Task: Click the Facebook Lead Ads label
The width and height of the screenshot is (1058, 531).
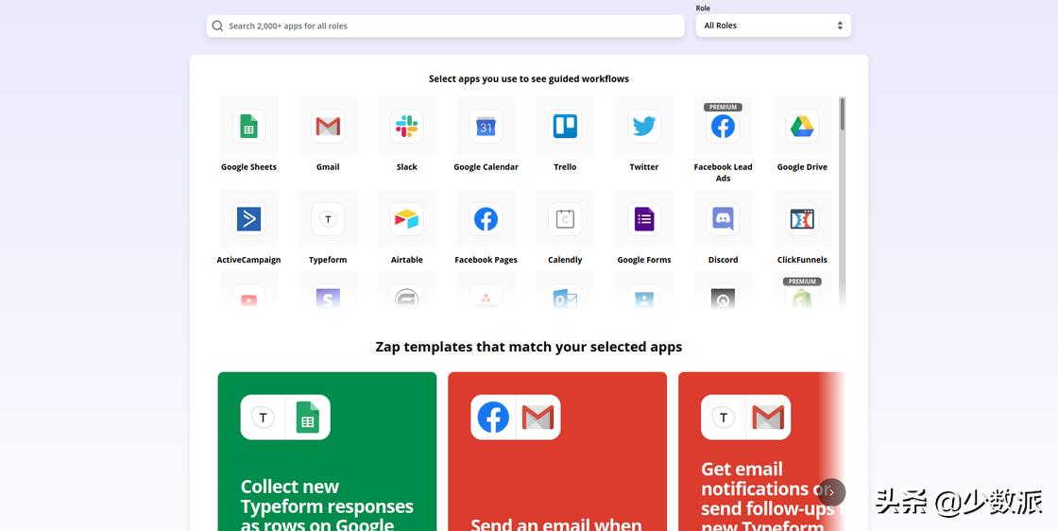Action: [x=723, y=173]
